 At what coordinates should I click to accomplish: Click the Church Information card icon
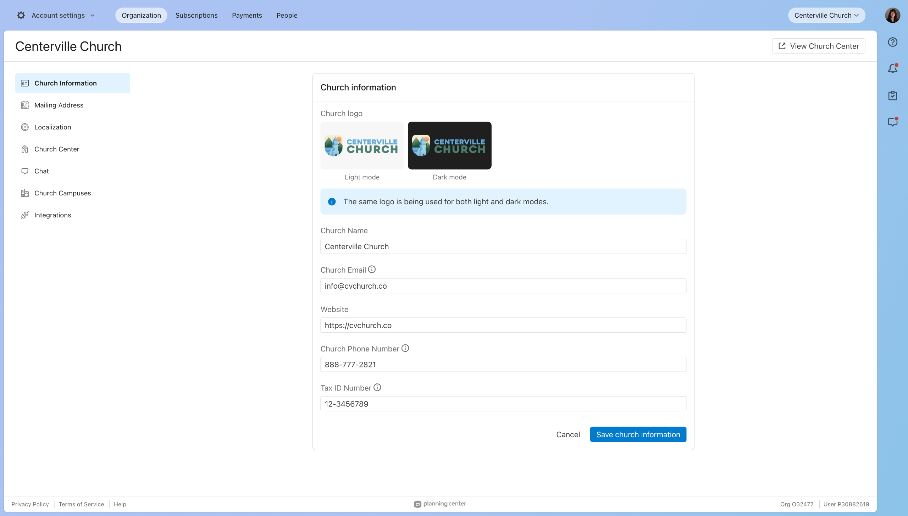[25, 83]
